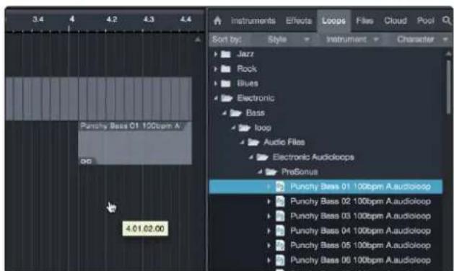The image size is (454, 271).
Task: Select the Blues folder label
Action: [x=248, y=84]
